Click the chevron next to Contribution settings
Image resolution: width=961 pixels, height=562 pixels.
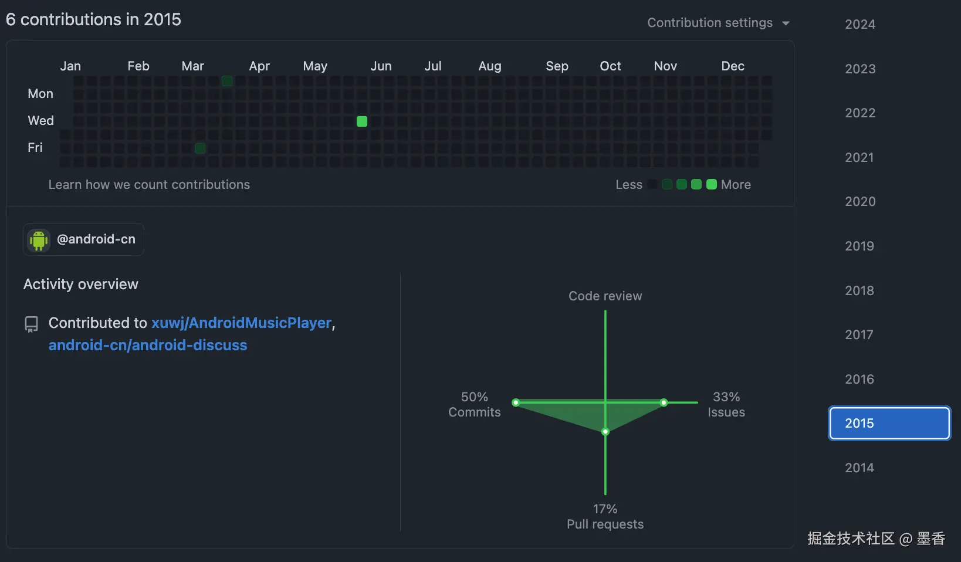point(787,23)
